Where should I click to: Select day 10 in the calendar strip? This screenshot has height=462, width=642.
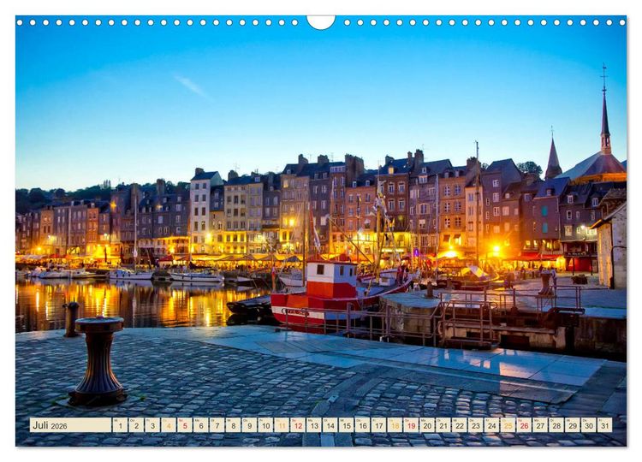pos(265,424)
